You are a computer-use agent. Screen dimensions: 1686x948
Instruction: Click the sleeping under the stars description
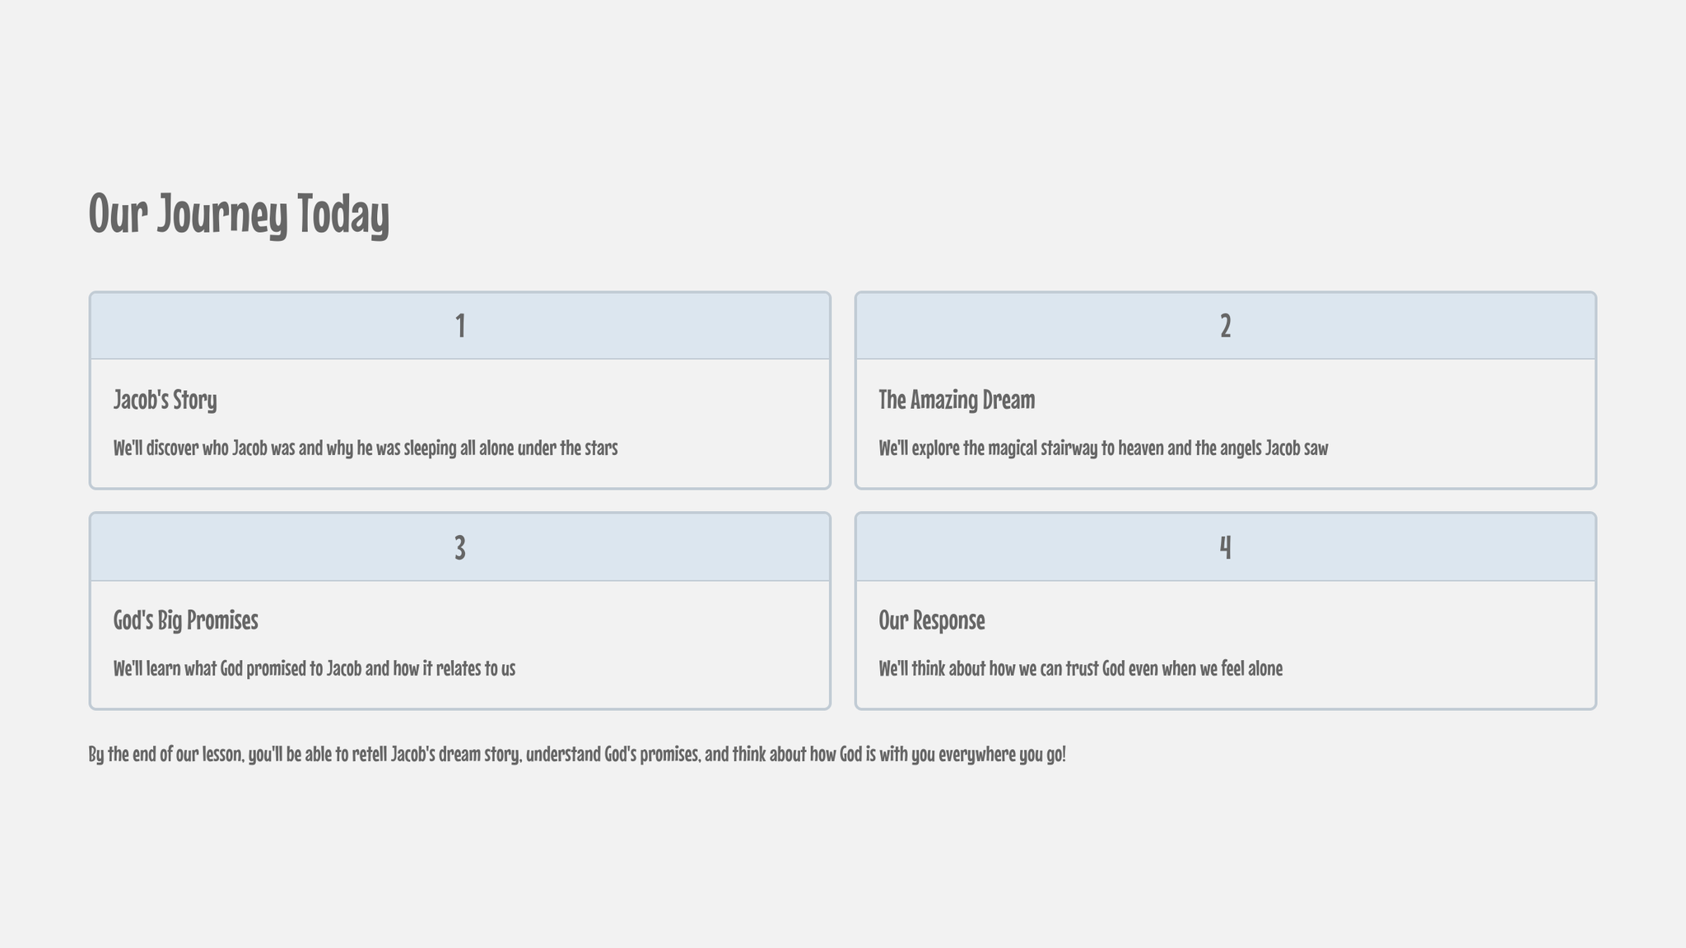pos(365,448)
